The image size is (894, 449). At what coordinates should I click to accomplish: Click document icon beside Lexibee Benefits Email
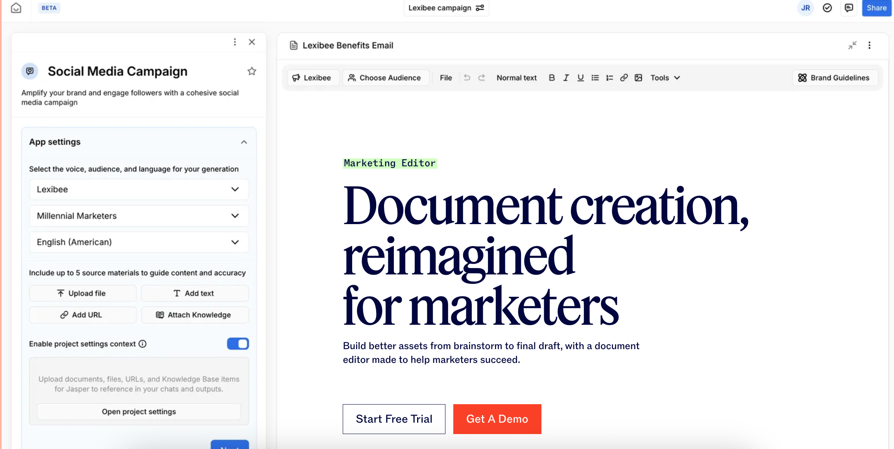294,46
